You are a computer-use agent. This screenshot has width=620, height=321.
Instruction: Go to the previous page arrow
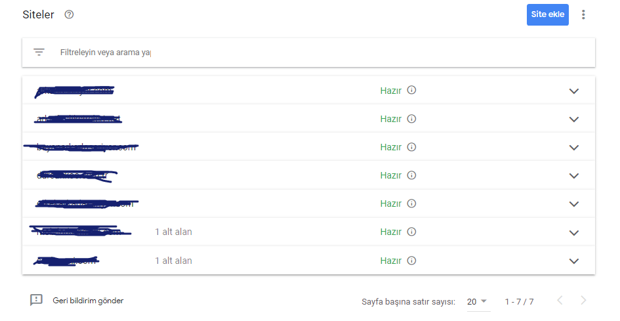pyautogui.click(x=560, y=301)
